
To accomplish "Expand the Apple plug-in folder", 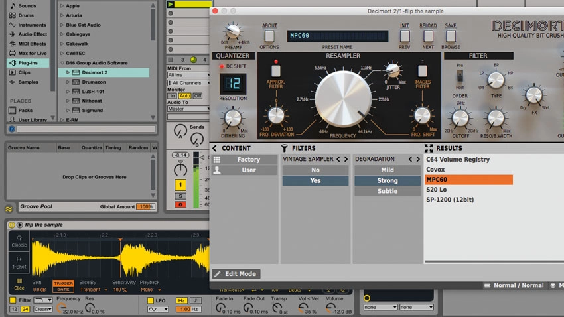I will pyautogui.click(x=62, y=6).
